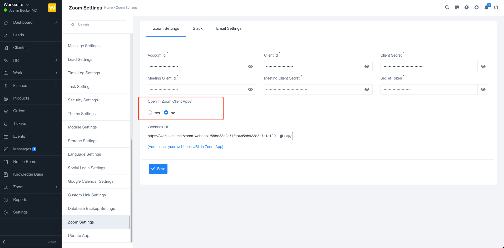Switch to the Slack tab
The width and height of the screenshot is (504, 248).
tap(197, 28)
